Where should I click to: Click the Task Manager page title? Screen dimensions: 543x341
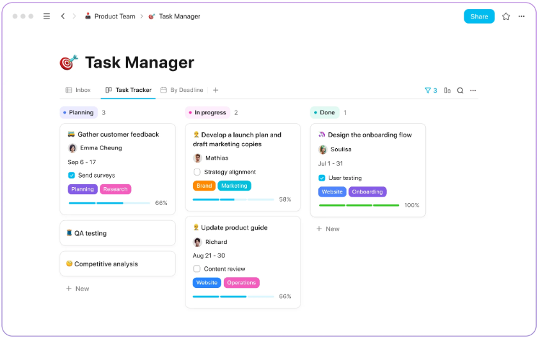coord(139,63)
